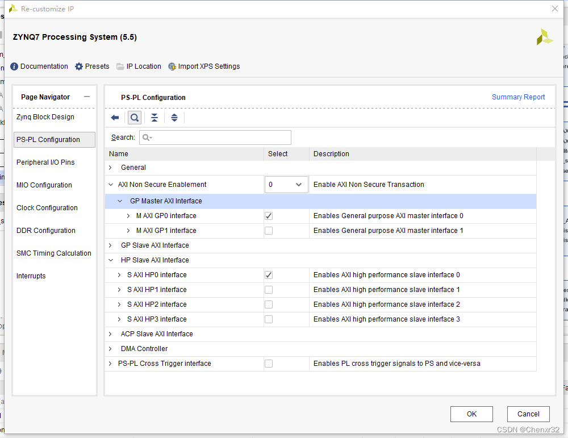Click the Expand All toolbar icon
This screenshot has height=438, width=568.
pos(174,118)
